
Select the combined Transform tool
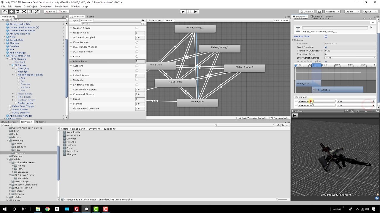pyautogui.click(x=37, y=12)
